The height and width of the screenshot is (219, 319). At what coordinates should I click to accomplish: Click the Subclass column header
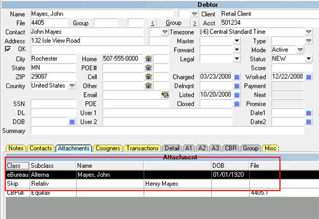(53, 166)
